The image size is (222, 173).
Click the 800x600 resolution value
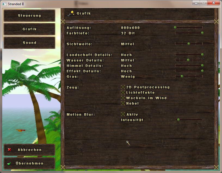click(130, 28)
